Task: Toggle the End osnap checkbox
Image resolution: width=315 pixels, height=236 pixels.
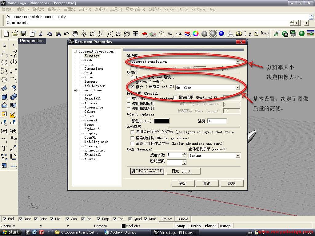Action: tap(4, 219)
